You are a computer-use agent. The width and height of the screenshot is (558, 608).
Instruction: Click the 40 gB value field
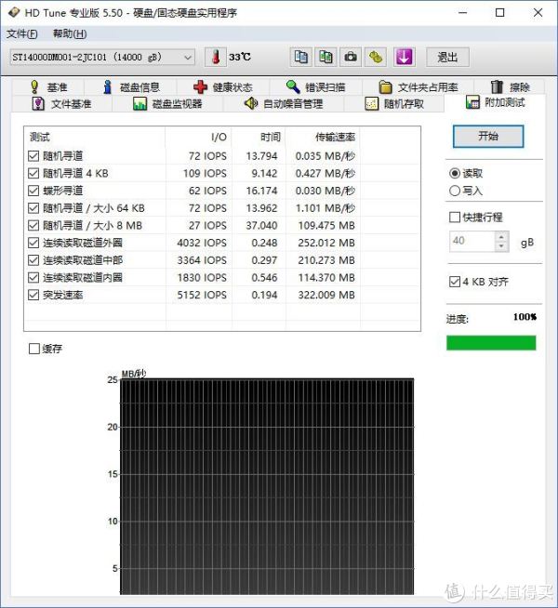pyautogui.click(x=472, y=241)
